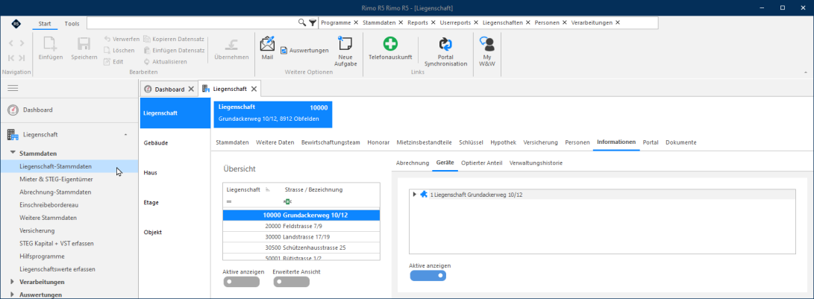Select row 20000 Feldstrasse 7/9

(301, 227)
